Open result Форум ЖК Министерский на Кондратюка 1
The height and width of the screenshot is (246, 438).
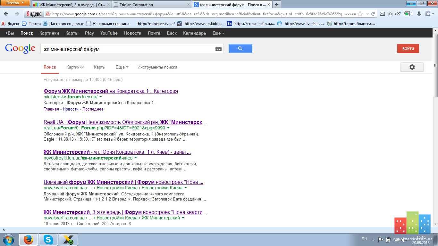point(111,91)
